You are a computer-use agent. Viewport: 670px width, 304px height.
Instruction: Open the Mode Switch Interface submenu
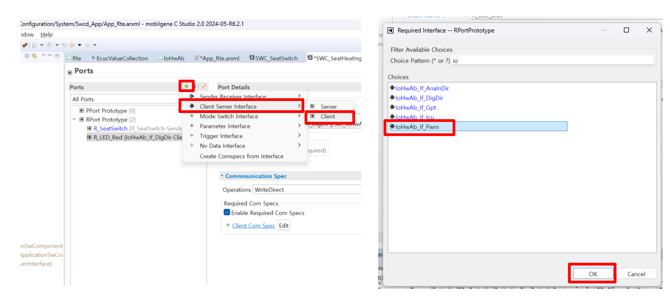[x=229, y=116]
